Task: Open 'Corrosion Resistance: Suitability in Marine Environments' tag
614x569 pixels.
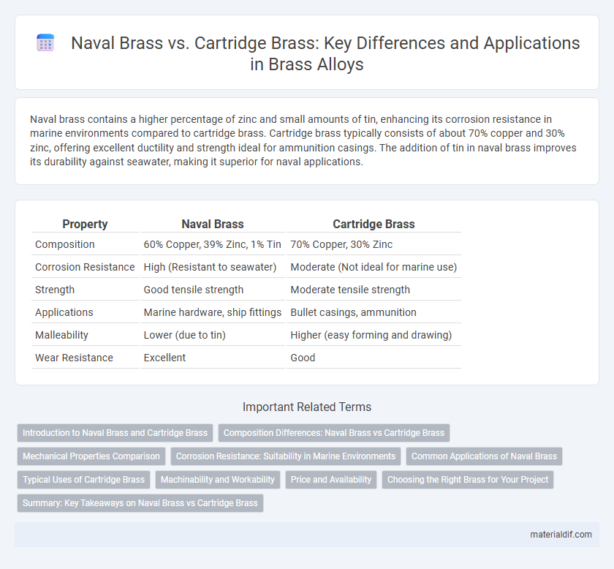Action: pyautogui.click(x=286, y=456)
